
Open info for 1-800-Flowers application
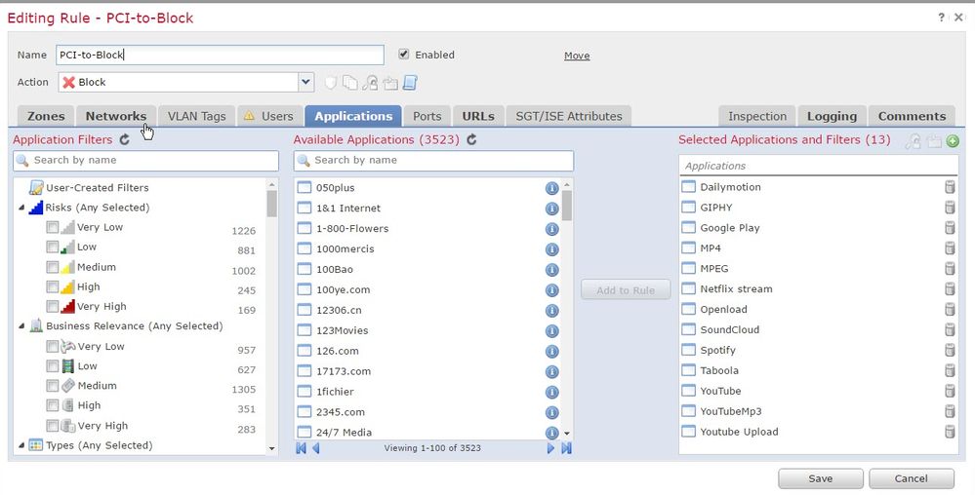coord(551,229)
